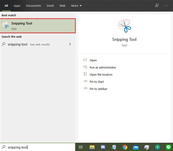This screenshot has height=151, width=173.
Task: Click the Run as administrator shield icon
Action: pos(85,67)
